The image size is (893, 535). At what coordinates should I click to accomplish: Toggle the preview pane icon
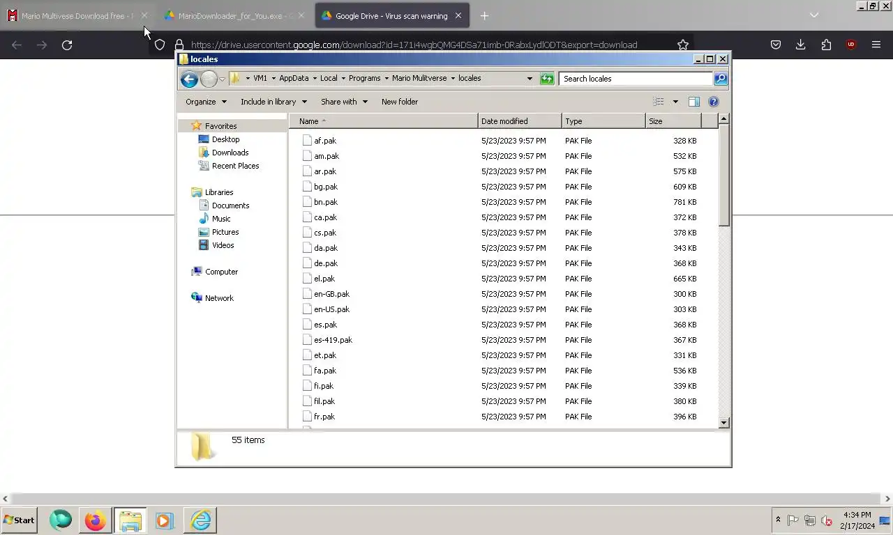[693, 102]
